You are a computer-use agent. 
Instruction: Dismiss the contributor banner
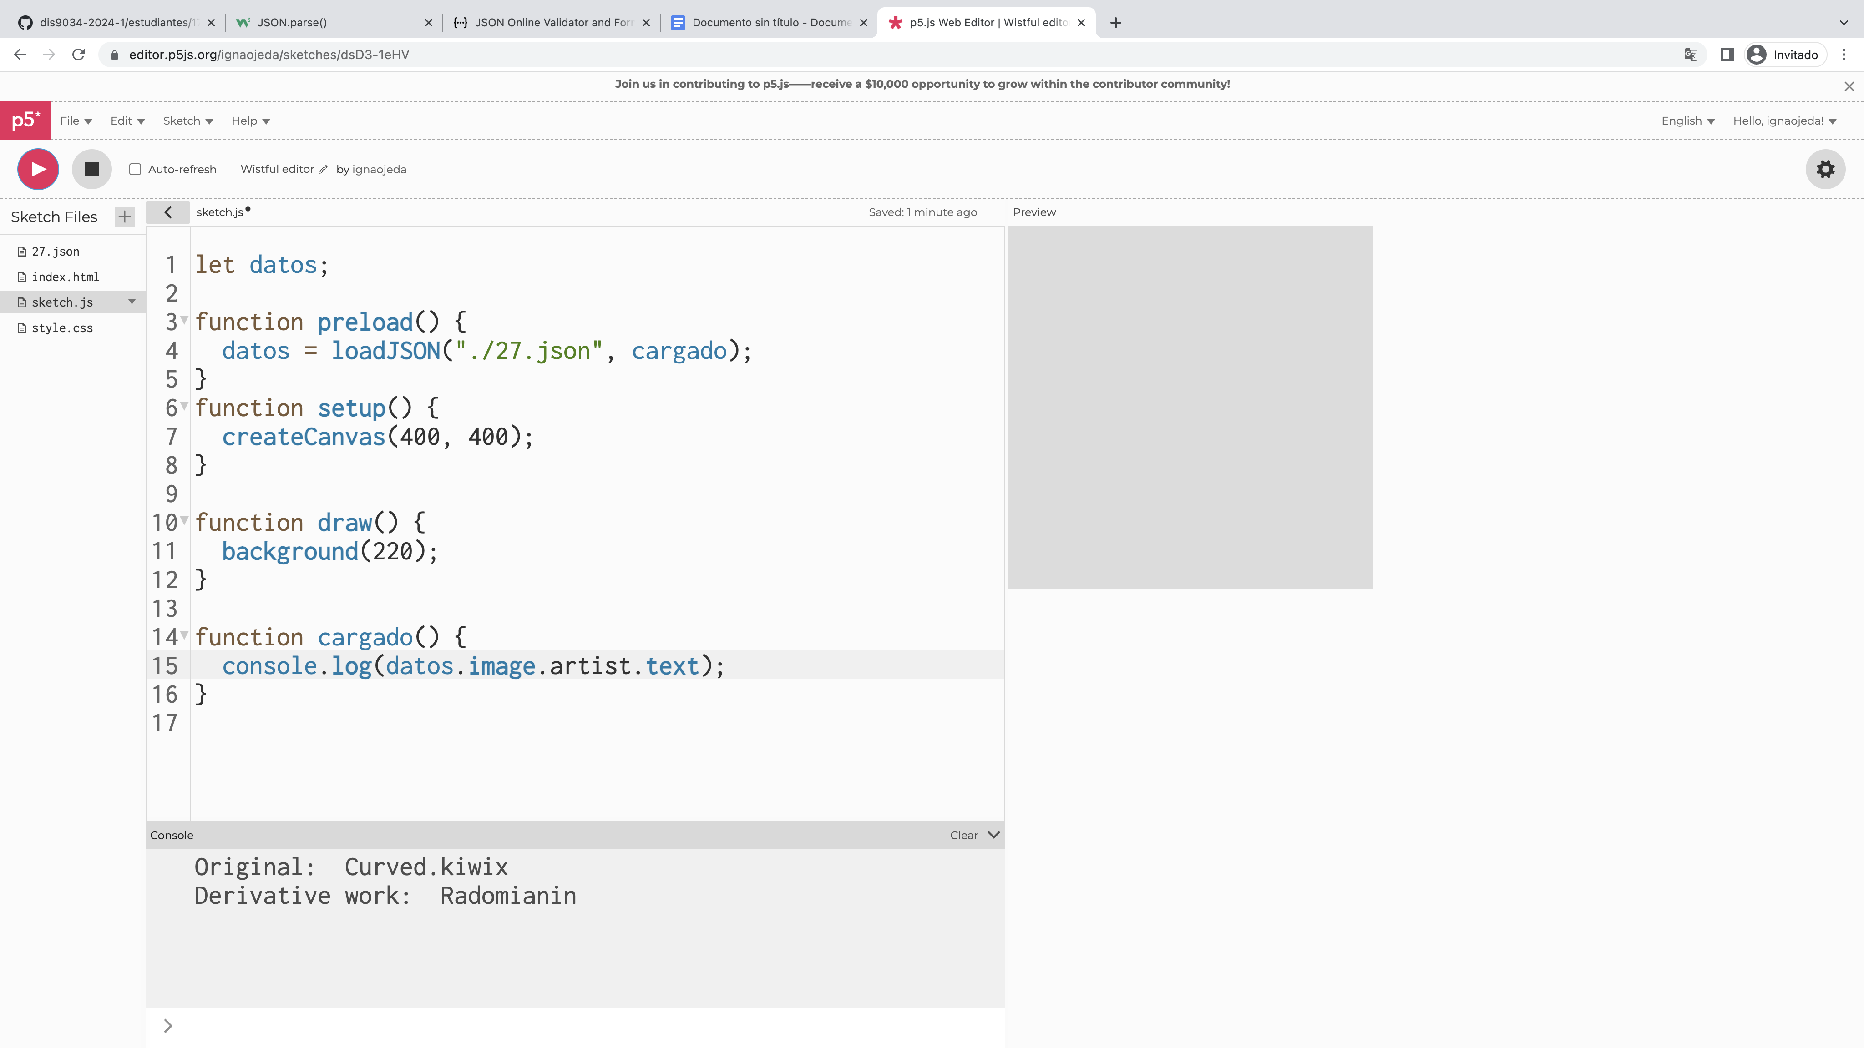tap(1849, 86)
